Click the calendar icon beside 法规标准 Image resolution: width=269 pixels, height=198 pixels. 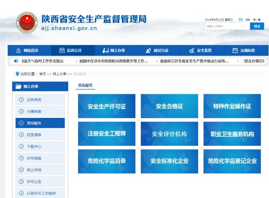click(x=235, y=51)
